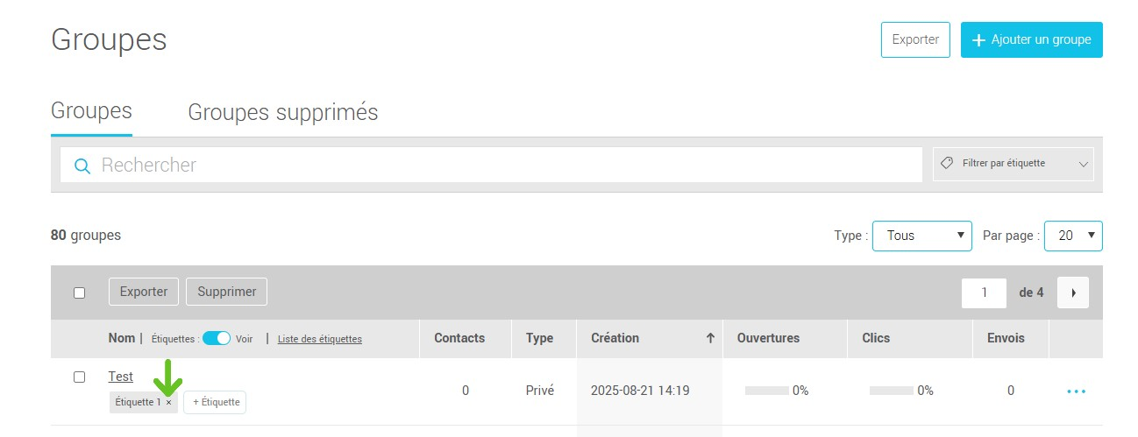
Task: Check the select-all groups checkbox
Action: [79, 293]
